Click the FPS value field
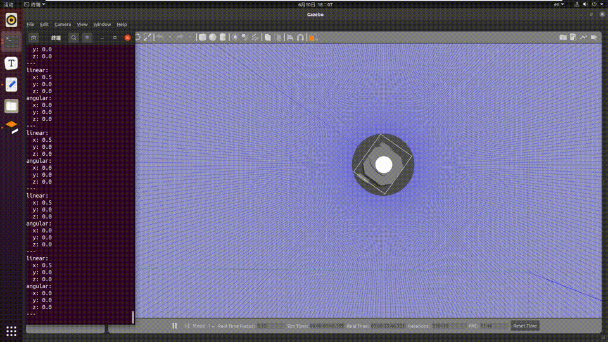Image resolution: width=608 pixels, height=342 pixels. click(x=494, y=326)
